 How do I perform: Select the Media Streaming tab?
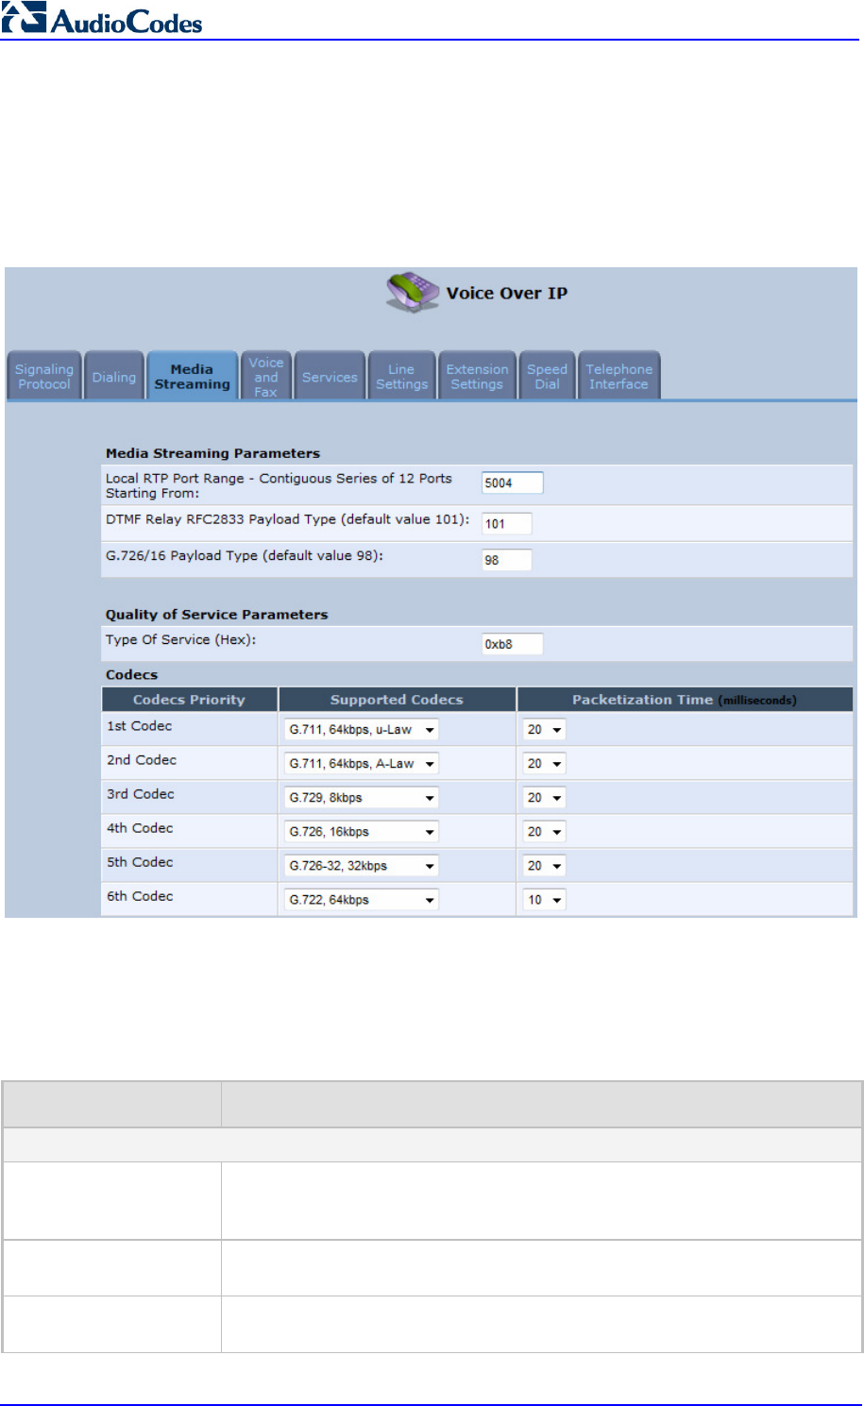pos(192,377)
